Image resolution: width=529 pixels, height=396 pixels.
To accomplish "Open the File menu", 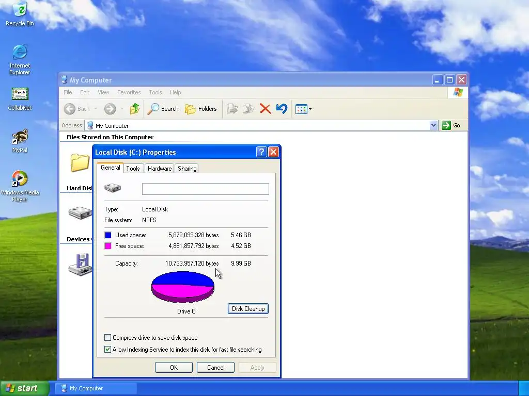I will point(68,92).
